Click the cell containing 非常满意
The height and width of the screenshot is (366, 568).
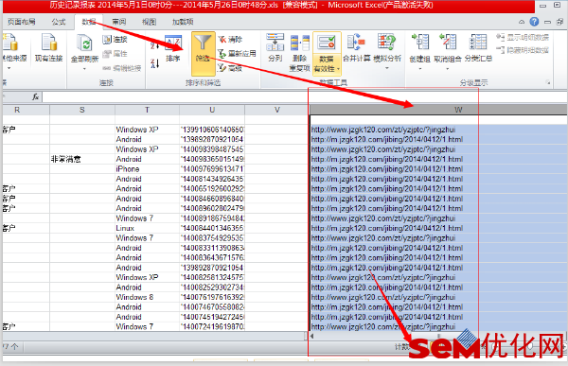[82, 159]
